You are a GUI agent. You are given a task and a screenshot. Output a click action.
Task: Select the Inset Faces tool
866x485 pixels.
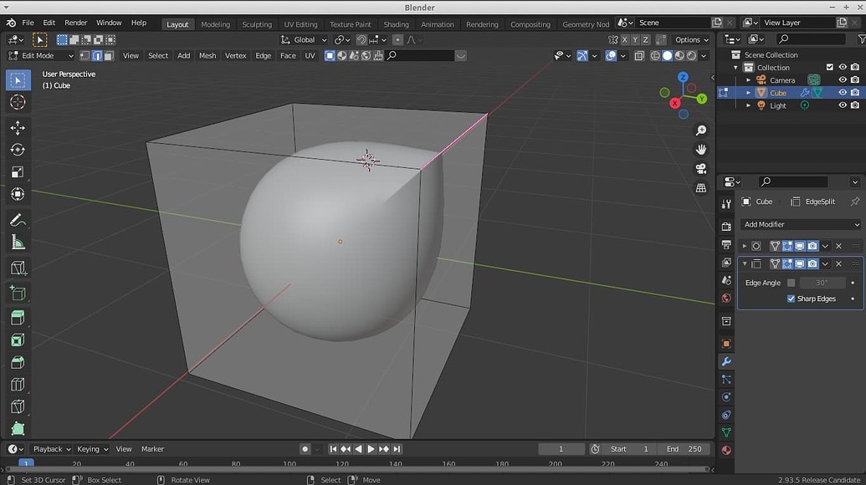tap(18, 339)
